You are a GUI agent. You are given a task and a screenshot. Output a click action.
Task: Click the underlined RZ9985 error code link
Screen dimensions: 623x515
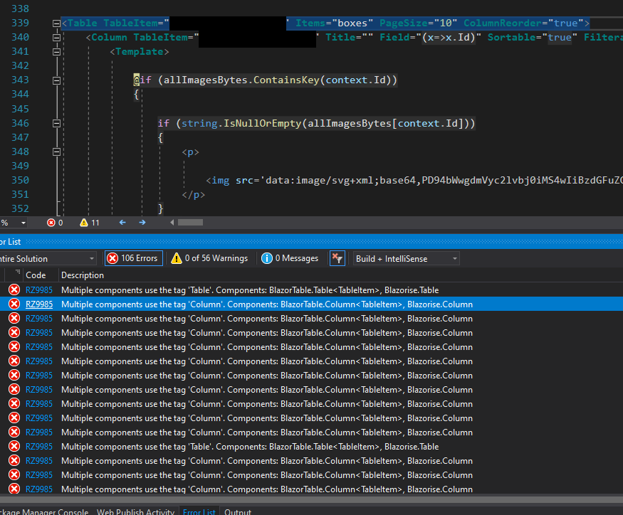39,304
